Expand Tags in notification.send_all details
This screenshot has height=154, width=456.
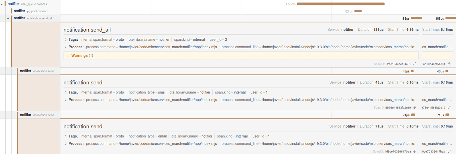click(66, 39)
